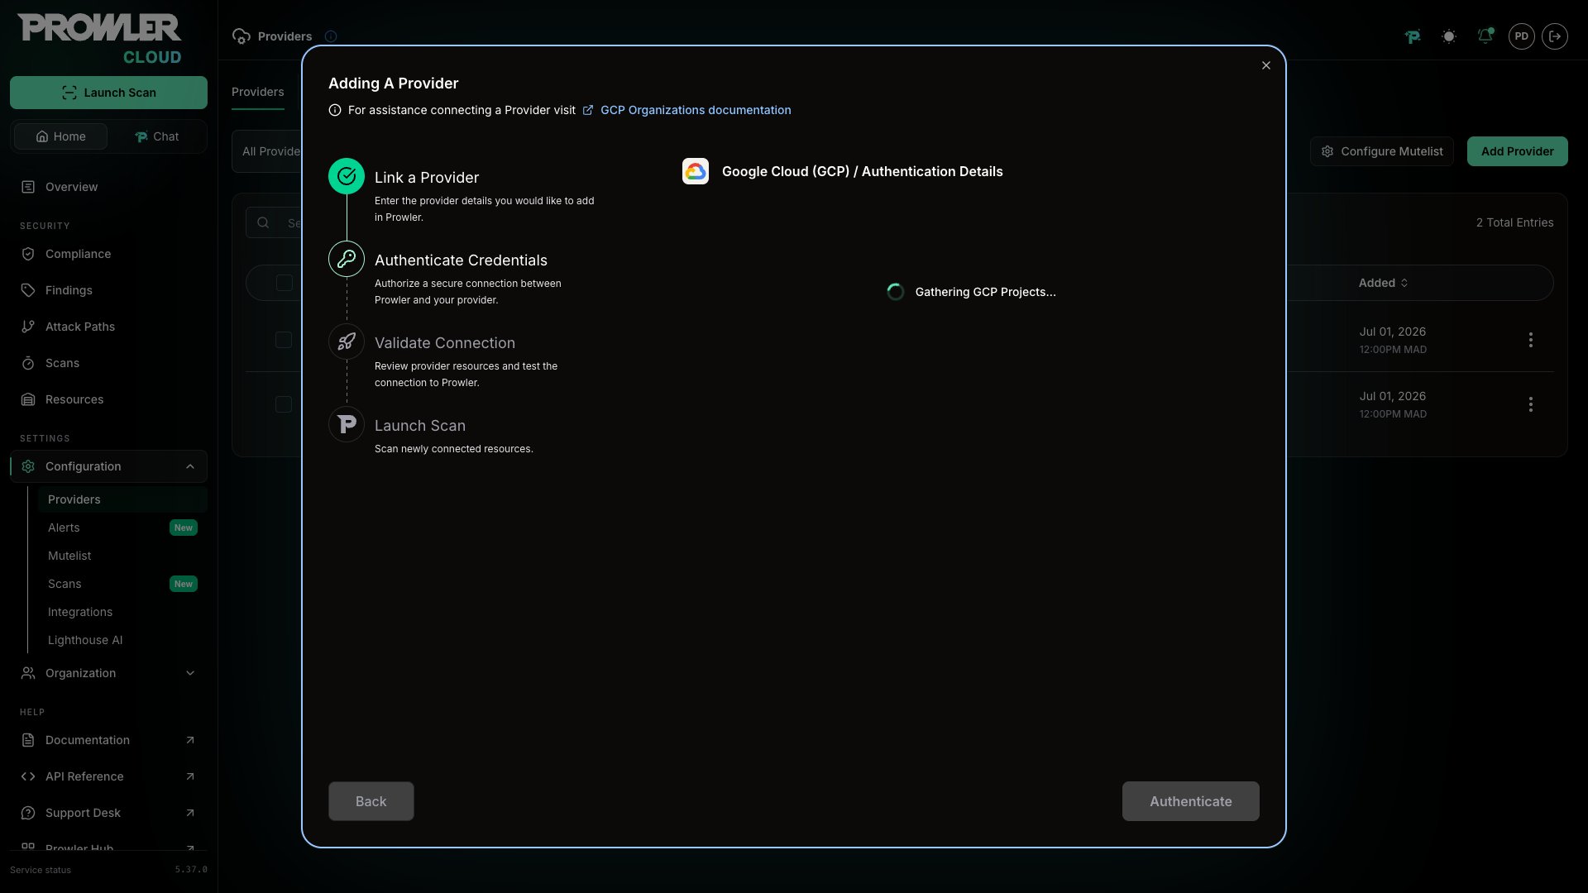The width and height of the screenshot is (1588, 893).
Task: Click the Launch Scan button in sidebar
Action: (x=108, y=93)
